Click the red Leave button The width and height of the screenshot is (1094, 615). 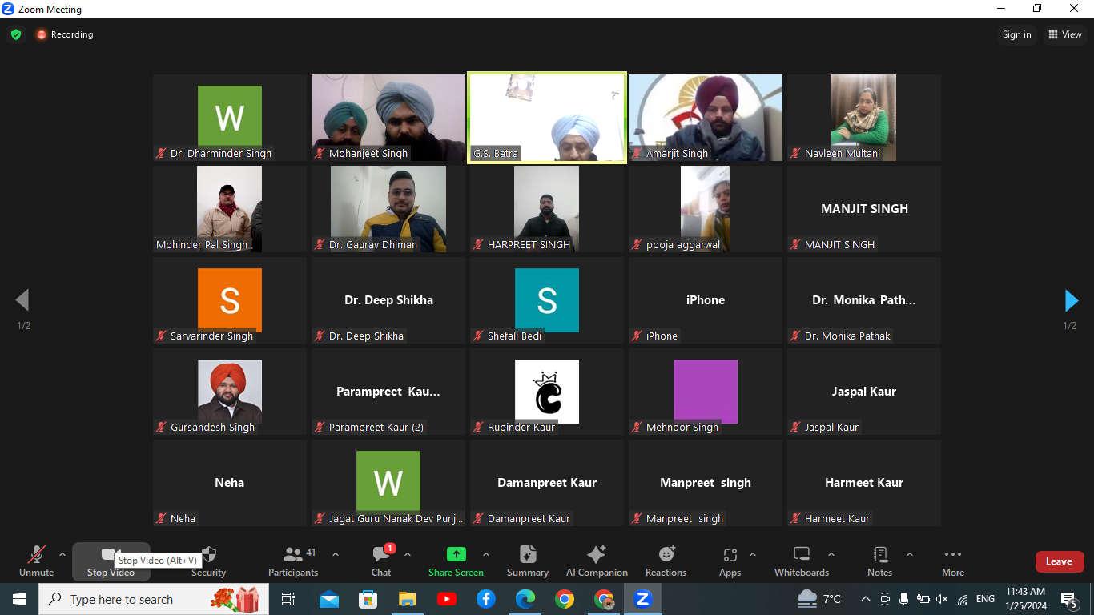click(1060, 561)
